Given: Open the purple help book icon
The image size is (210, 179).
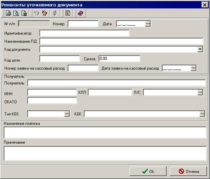Looking at the screenshot, I should click(x=81, y=13).
